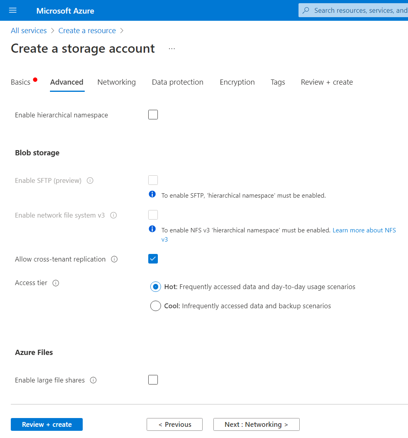
Task: Open Create a resource breadcrumb link
Action: (x=87, y=31)
